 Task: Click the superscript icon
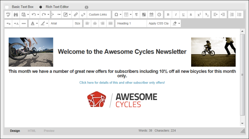click(x=199, y=15)
